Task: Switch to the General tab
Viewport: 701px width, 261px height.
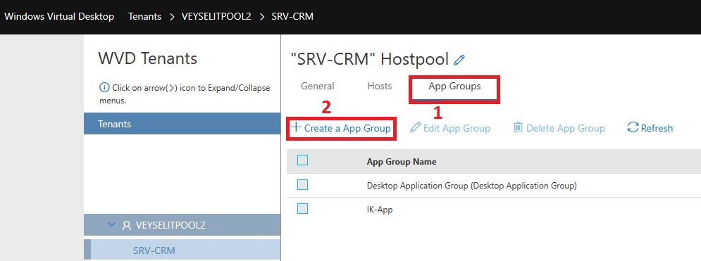Action: point(318,86)
